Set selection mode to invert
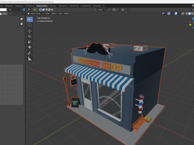 (x=49, y=10)
